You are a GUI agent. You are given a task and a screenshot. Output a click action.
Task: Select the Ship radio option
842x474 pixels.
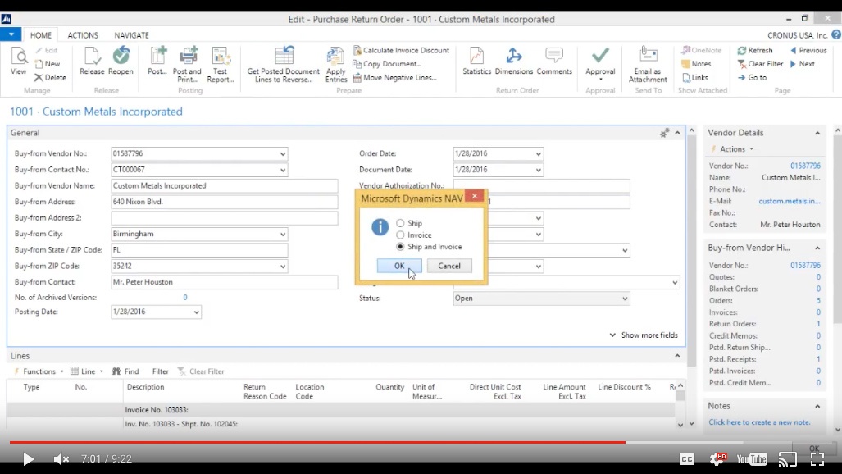coord(400,223)
